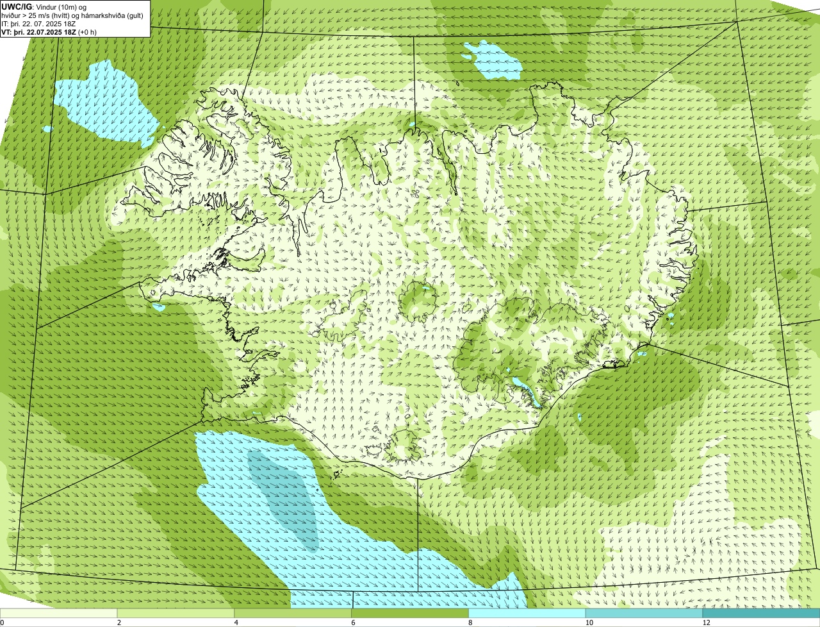Click the above-12 m/s teal legend swatch
This screenshot has height=627, width=820.
click(762, 613)
